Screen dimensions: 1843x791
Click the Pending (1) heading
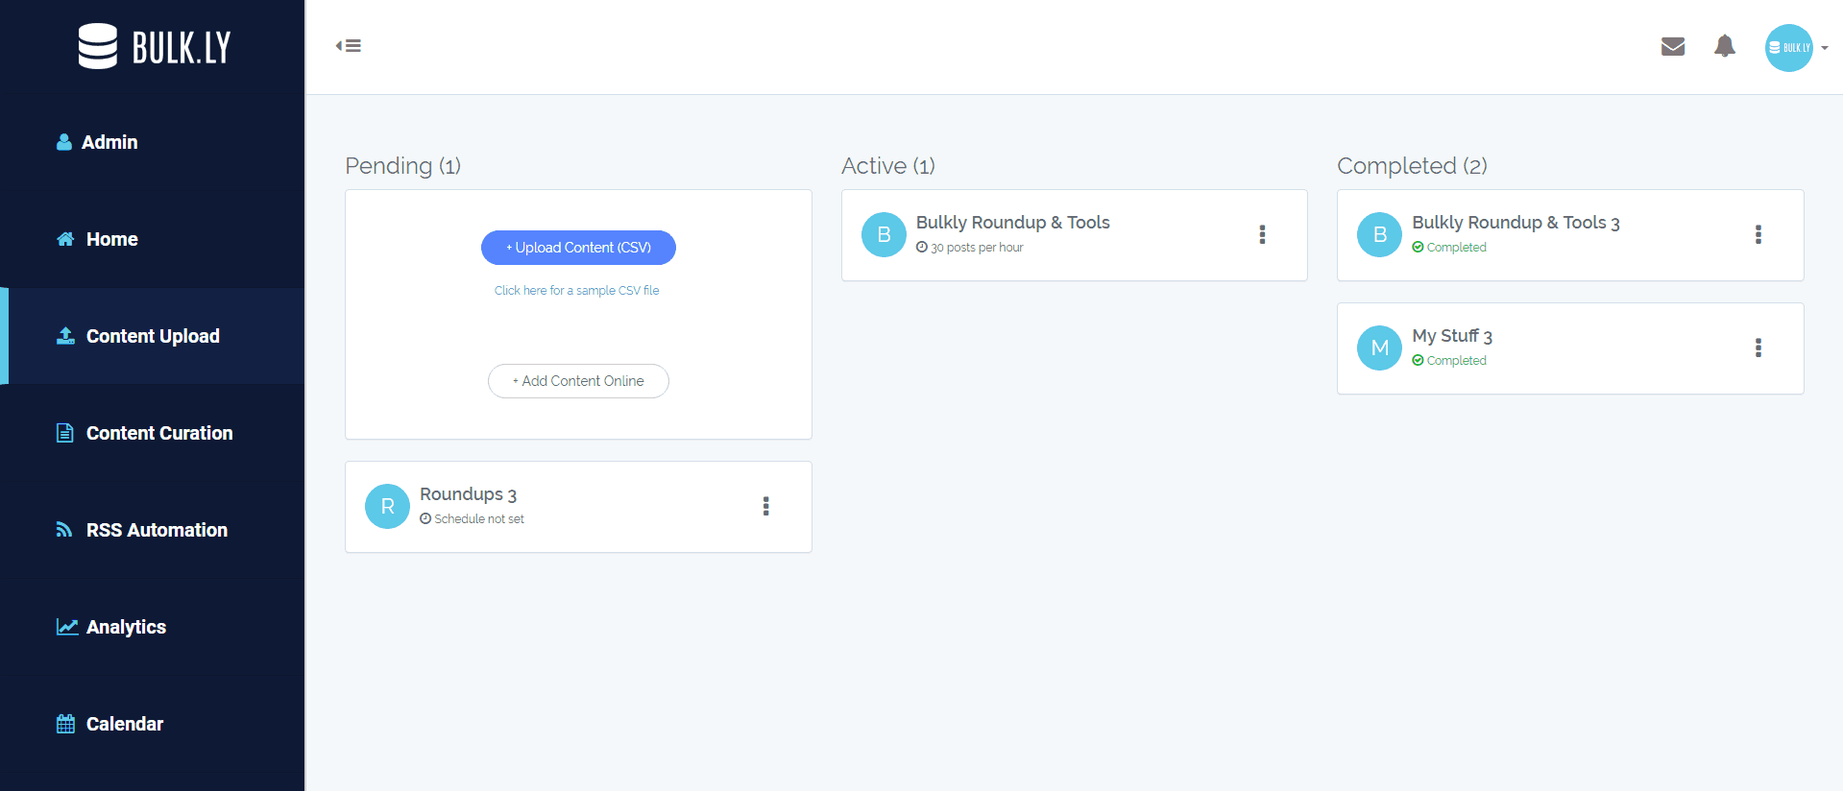click(x=402, y=166)
